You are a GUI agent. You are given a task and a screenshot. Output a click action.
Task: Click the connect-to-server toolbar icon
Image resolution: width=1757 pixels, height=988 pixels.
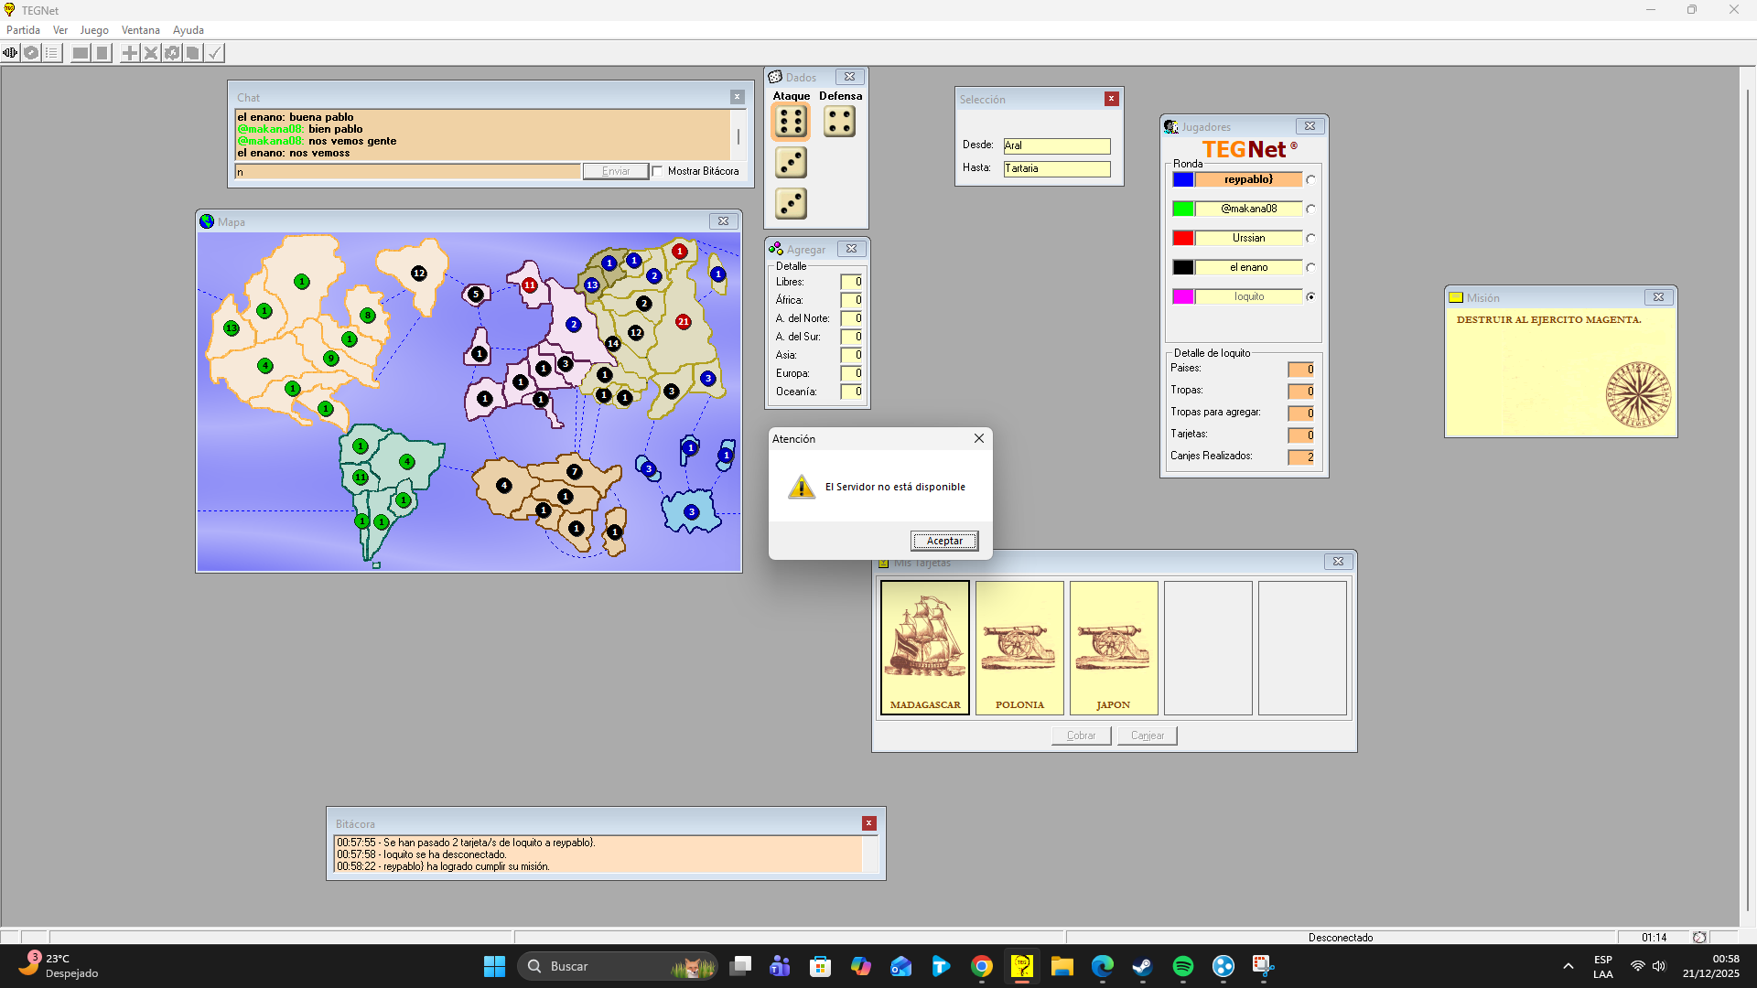tap(10, 53)
